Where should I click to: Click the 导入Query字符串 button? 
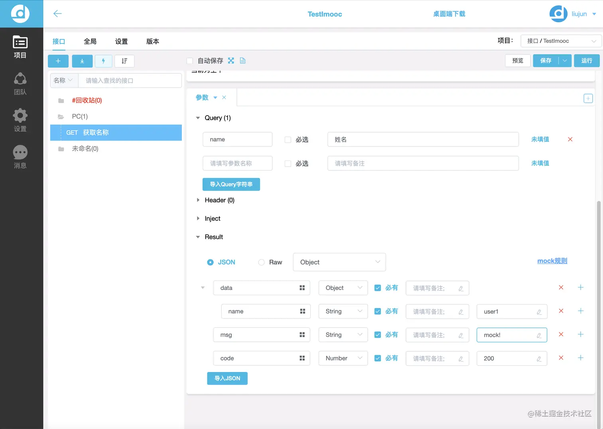coord(231,184)
